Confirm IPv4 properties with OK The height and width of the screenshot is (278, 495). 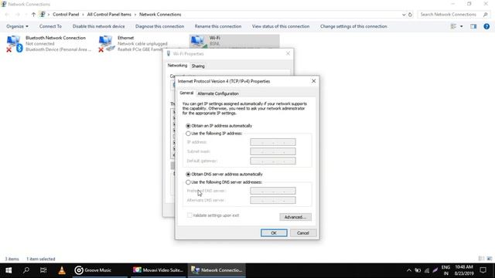pyautogui.click(x=274, y=233)
